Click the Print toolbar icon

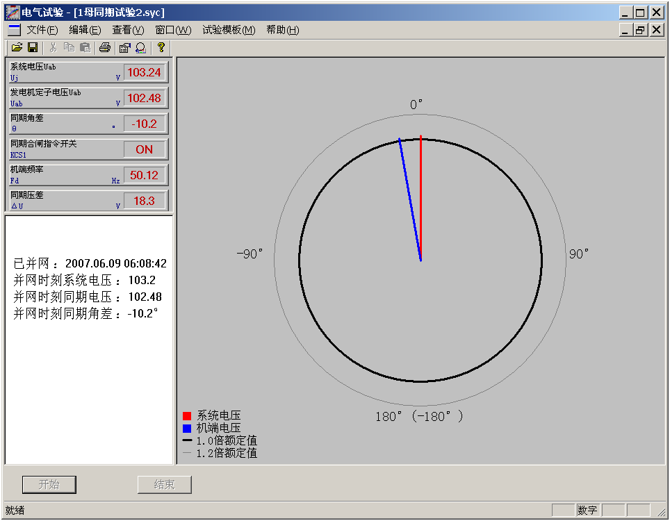pyautogui.click(x=104, y=47)
